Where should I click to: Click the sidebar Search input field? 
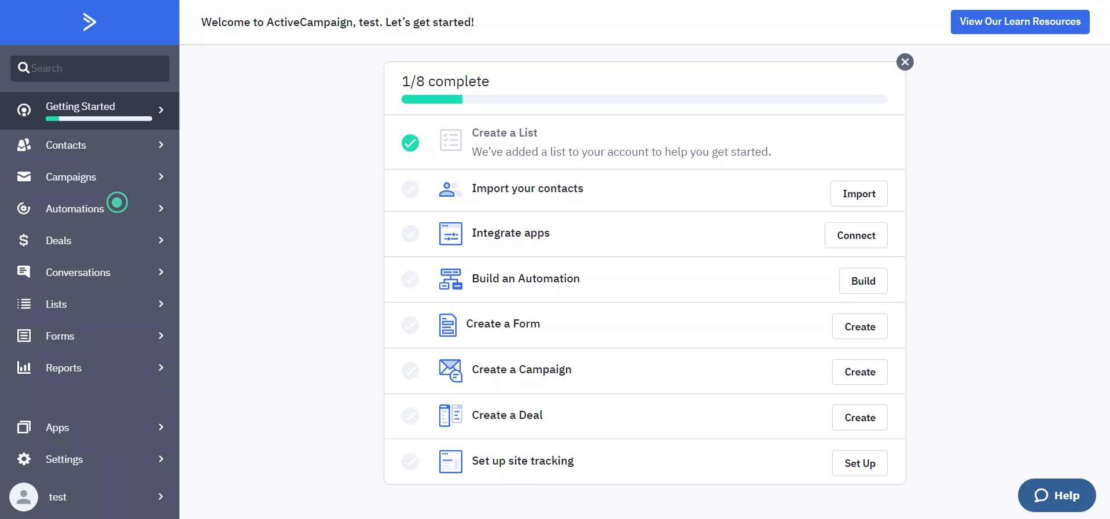pos(90,68)
